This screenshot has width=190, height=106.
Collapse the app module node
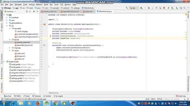(x=4, y=15)
